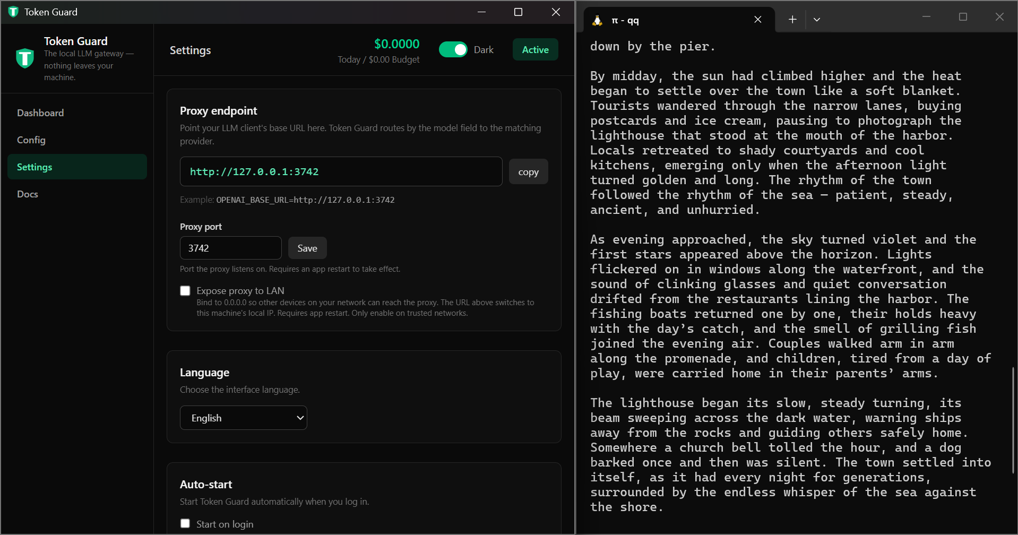Check the Start on login box

[185, 524]
